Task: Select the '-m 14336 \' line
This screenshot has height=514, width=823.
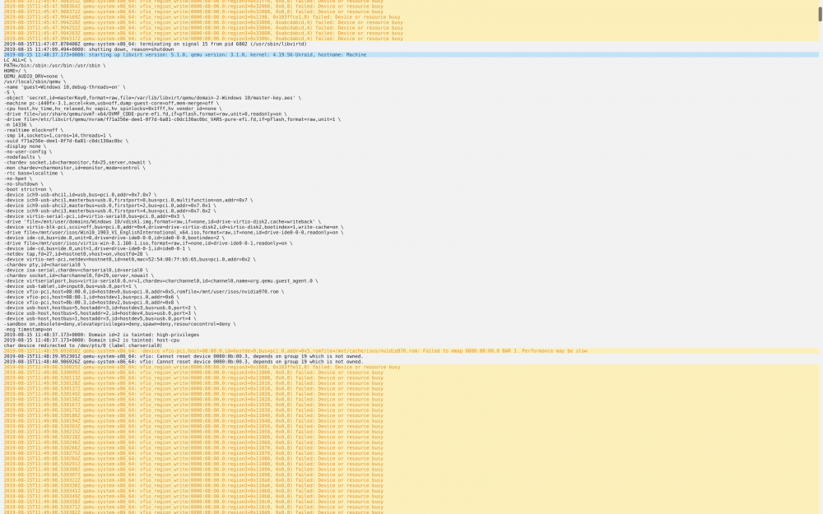Action: click(18, 125)
